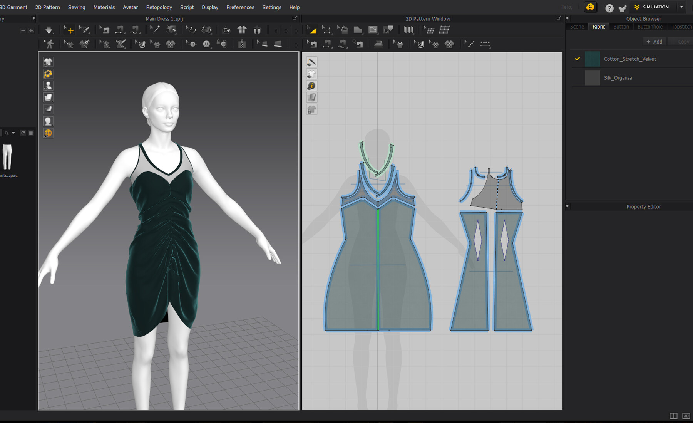Image resolution: width=693 pixels, height=423 pixels.
Task: Select the Silk_Organza fabric color swatch
Action: (592, 77)
